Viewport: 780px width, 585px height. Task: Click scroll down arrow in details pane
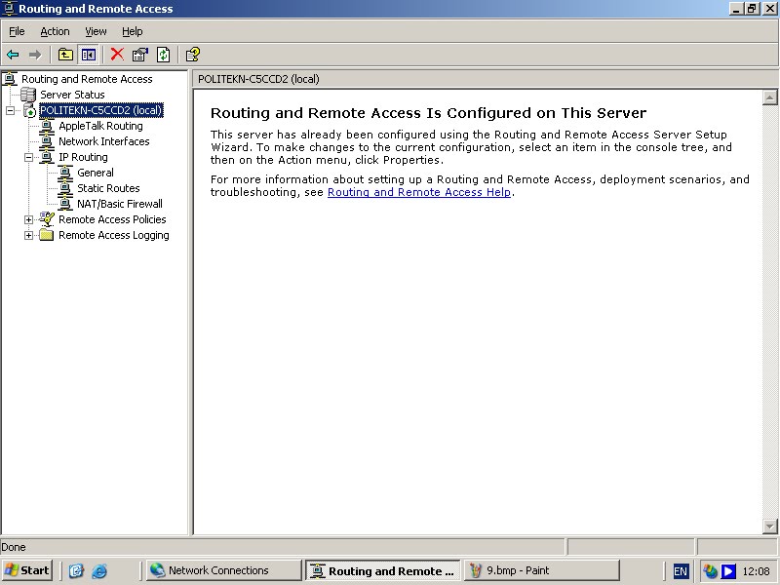click(x=769, y=526)
